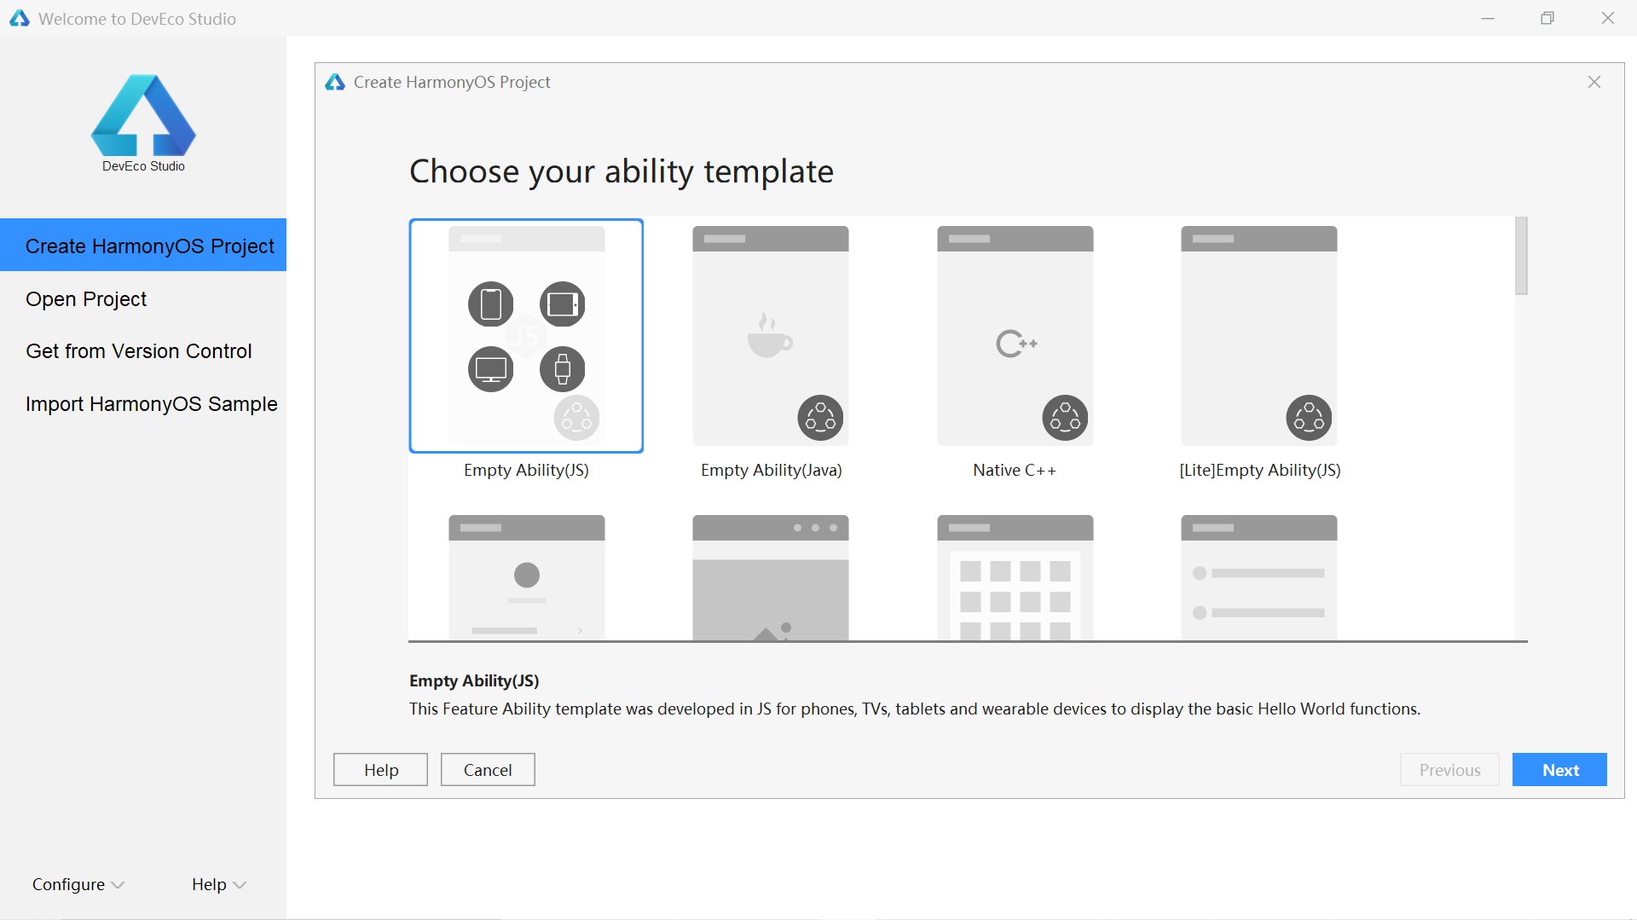1637x920 pixels.
Task: Click HarmonyOS badge on Empty Ability(Java) card
Action: [x=820, y=418]
